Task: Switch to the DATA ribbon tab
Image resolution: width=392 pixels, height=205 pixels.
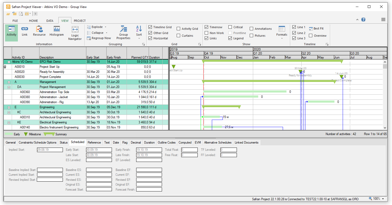Action: (x=50, y=21)
